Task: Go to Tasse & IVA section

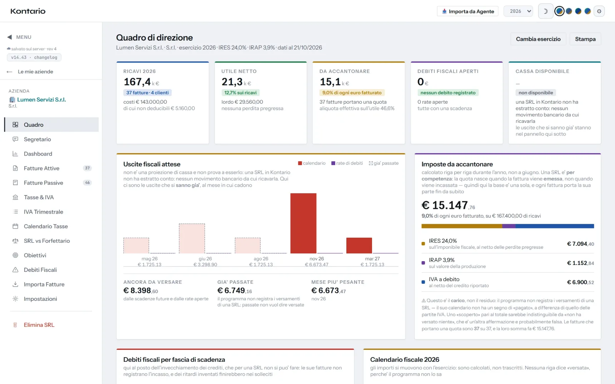Action: click(52, 197)
